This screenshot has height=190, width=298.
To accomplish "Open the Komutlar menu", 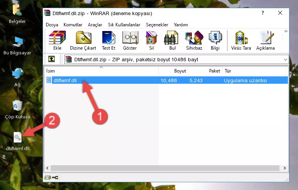I will (73, 25).
